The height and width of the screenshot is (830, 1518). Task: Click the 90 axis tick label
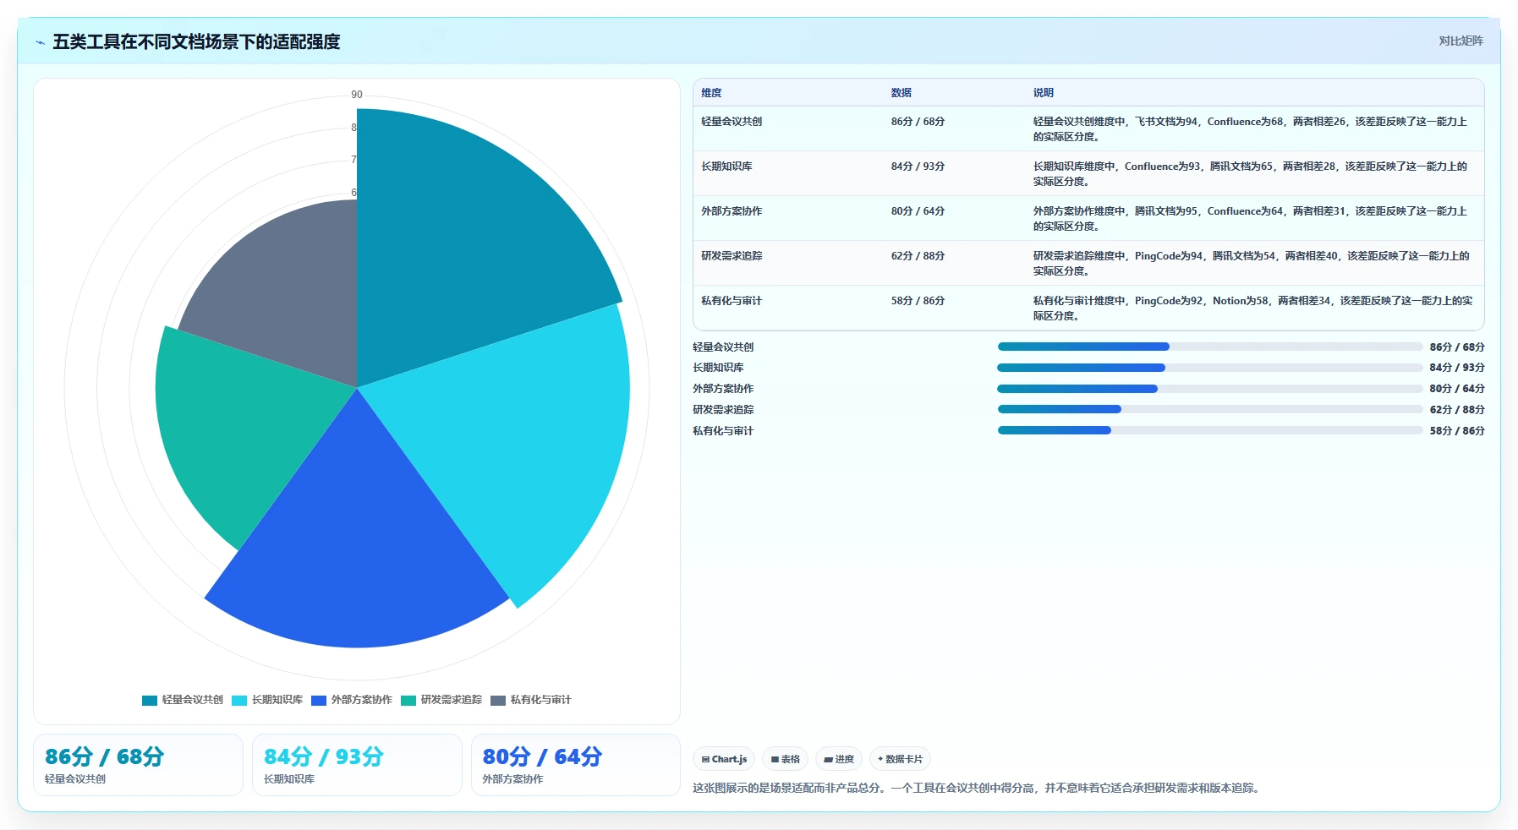(357, 95)
